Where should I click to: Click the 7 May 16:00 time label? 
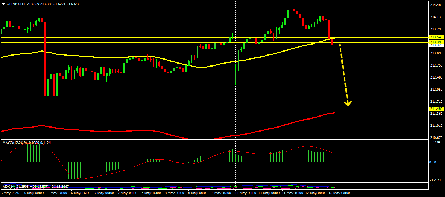[x=152, y=193]
